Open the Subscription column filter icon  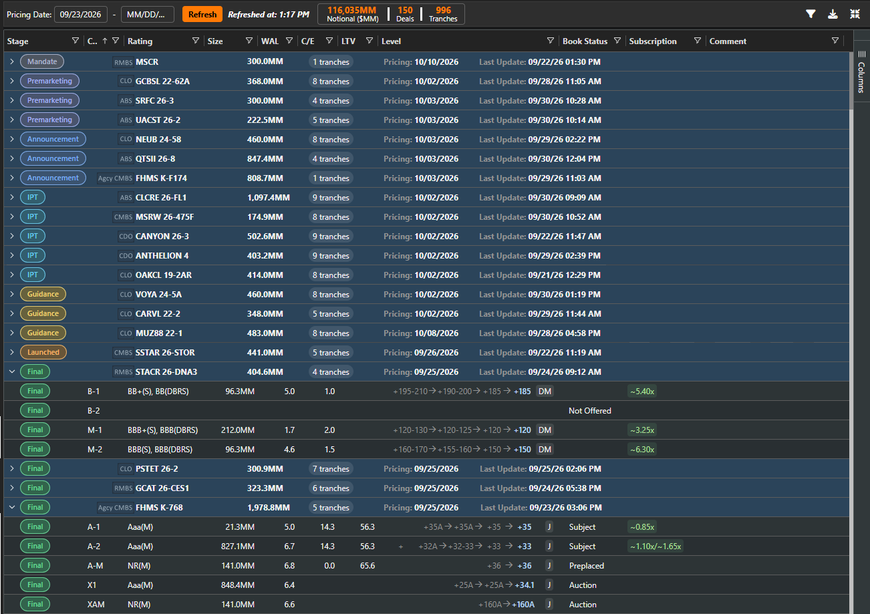[x=698, y=41]
